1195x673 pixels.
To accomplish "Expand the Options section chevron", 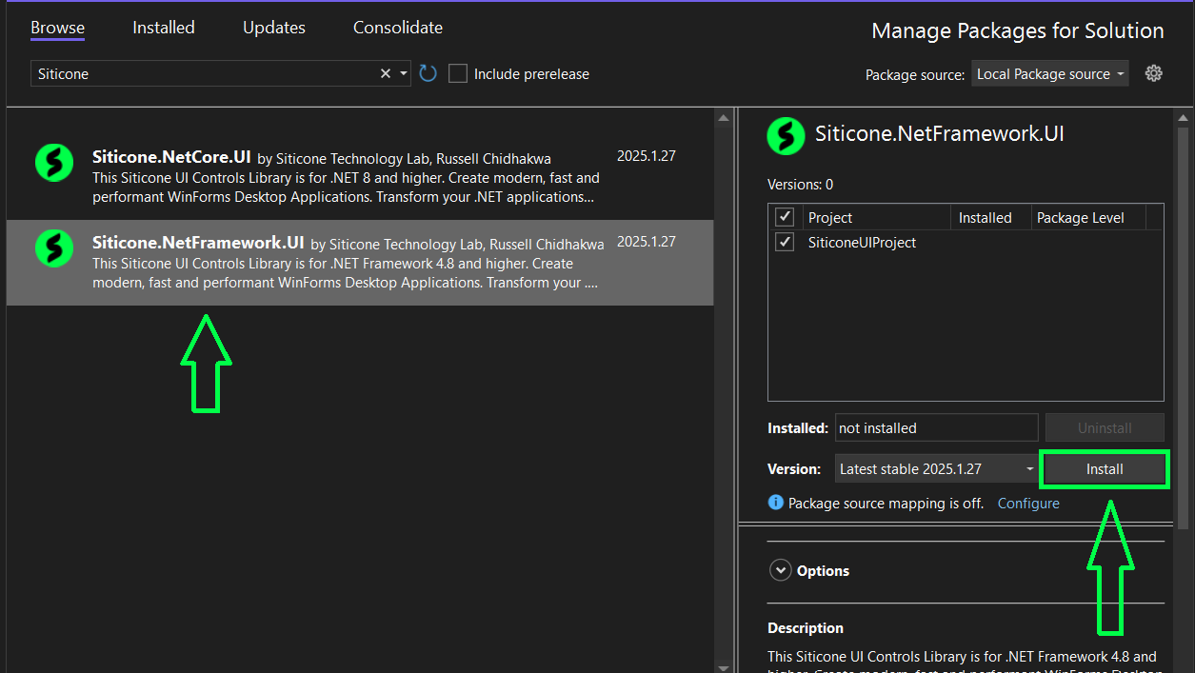I will coord(781,570).
